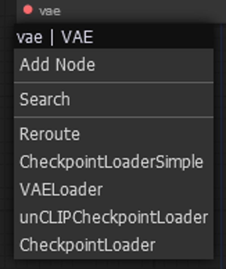This screenshot has width=226, height=269.
Task: Select unCLIPCheckpointLoader entry
Action: point(114,217)
